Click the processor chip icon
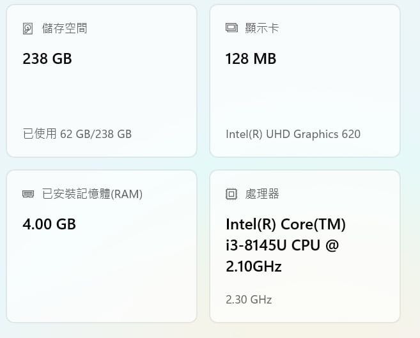The width and height of the screenshot is (420, 338). pyautogui.click(x=231, y=194)
